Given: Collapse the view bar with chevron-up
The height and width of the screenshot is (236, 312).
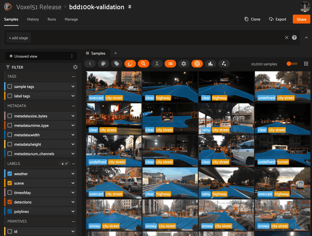Looking at the screenshot, I should tap(306, 37).
